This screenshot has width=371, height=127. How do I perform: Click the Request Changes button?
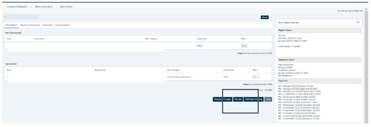[223, 99]
